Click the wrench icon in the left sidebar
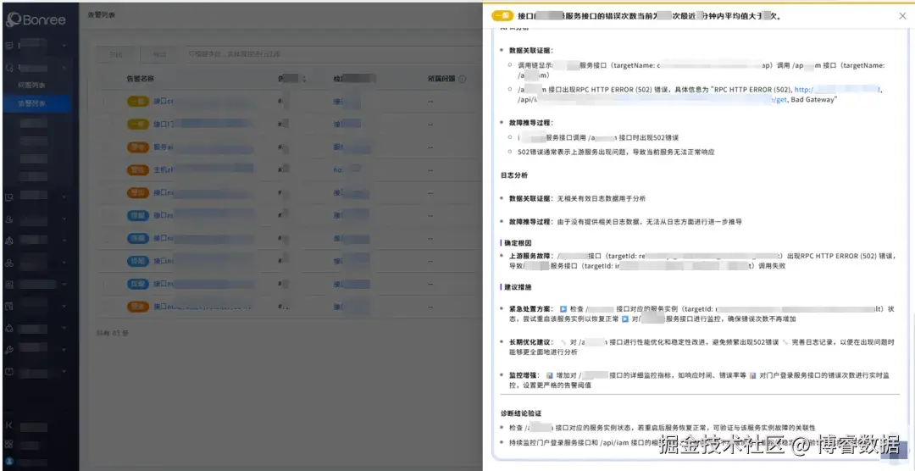The height and width of the screenshot is (471, 915). click(x=8, y=350)
